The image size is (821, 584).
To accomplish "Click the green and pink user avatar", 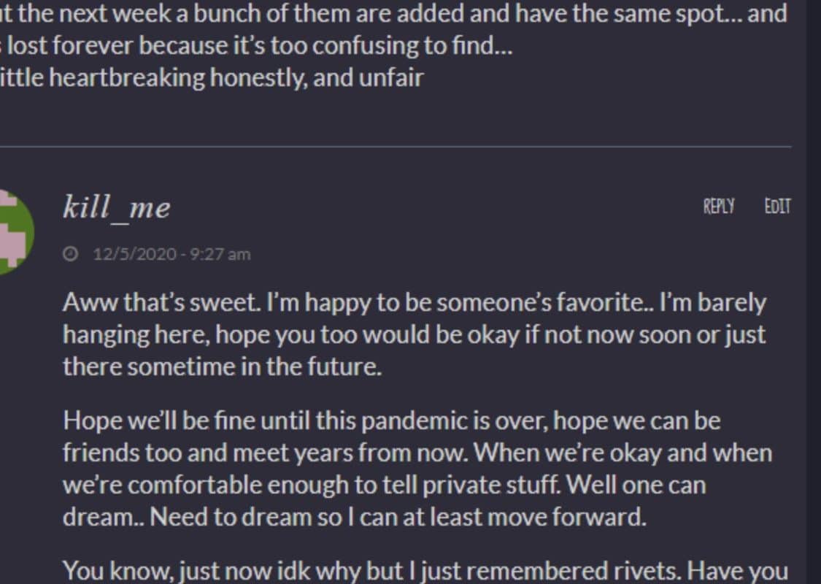I will point(15,231).
